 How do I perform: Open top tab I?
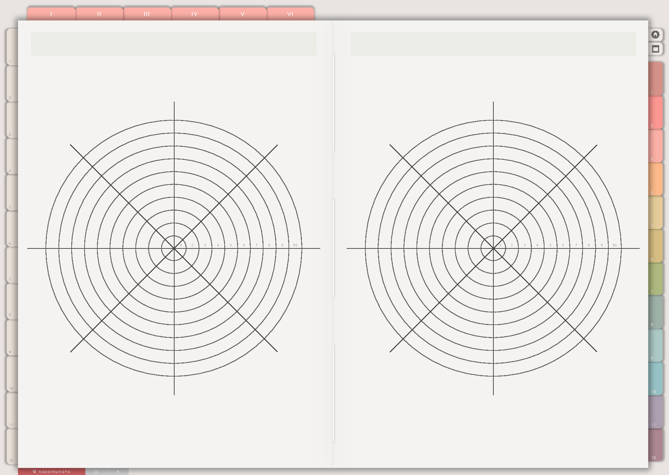pyautogui.click(x=51, y=14)
